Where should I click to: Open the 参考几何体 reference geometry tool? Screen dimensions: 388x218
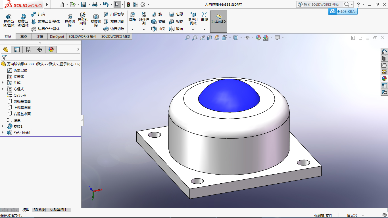(x=193, y=18)
